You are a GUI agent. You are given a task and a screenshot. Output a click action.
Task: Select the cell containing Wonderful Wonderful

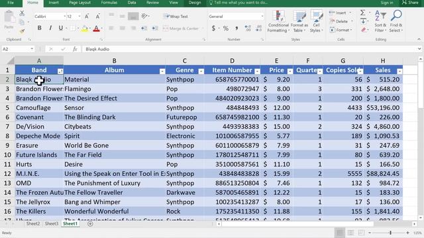(x=115, y=212)
